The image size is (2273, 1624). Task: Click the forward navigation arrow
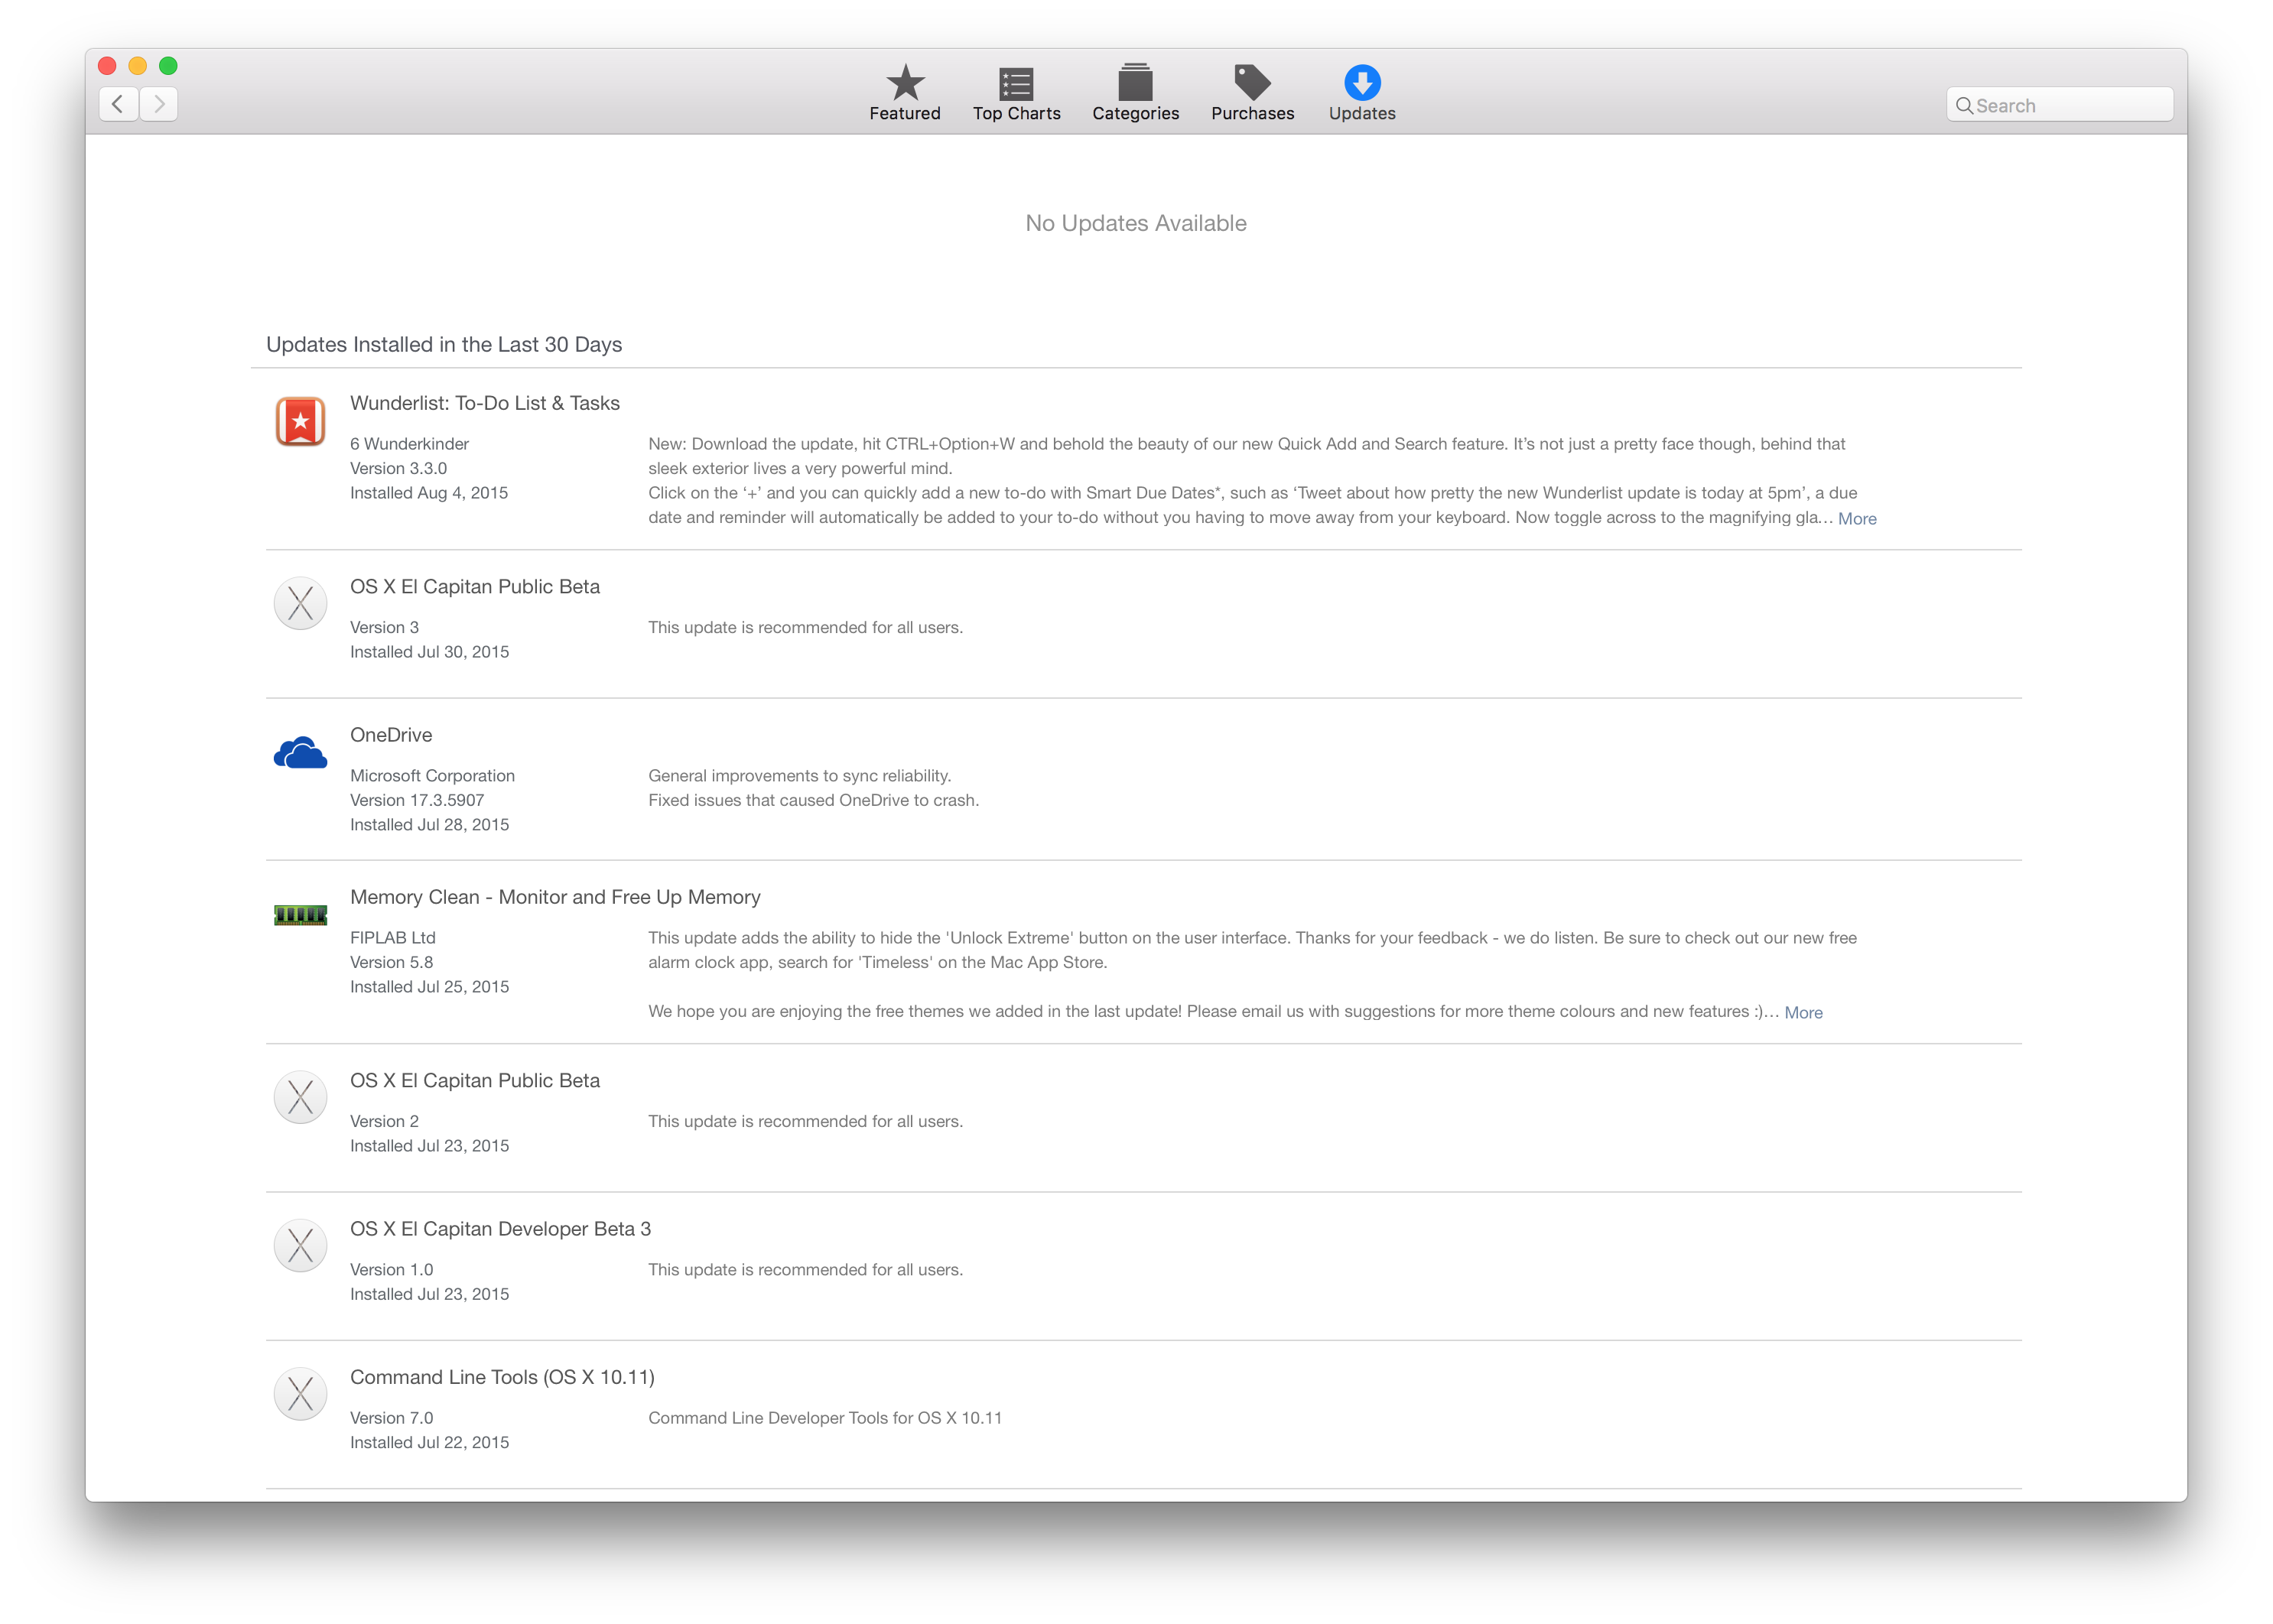159,104
